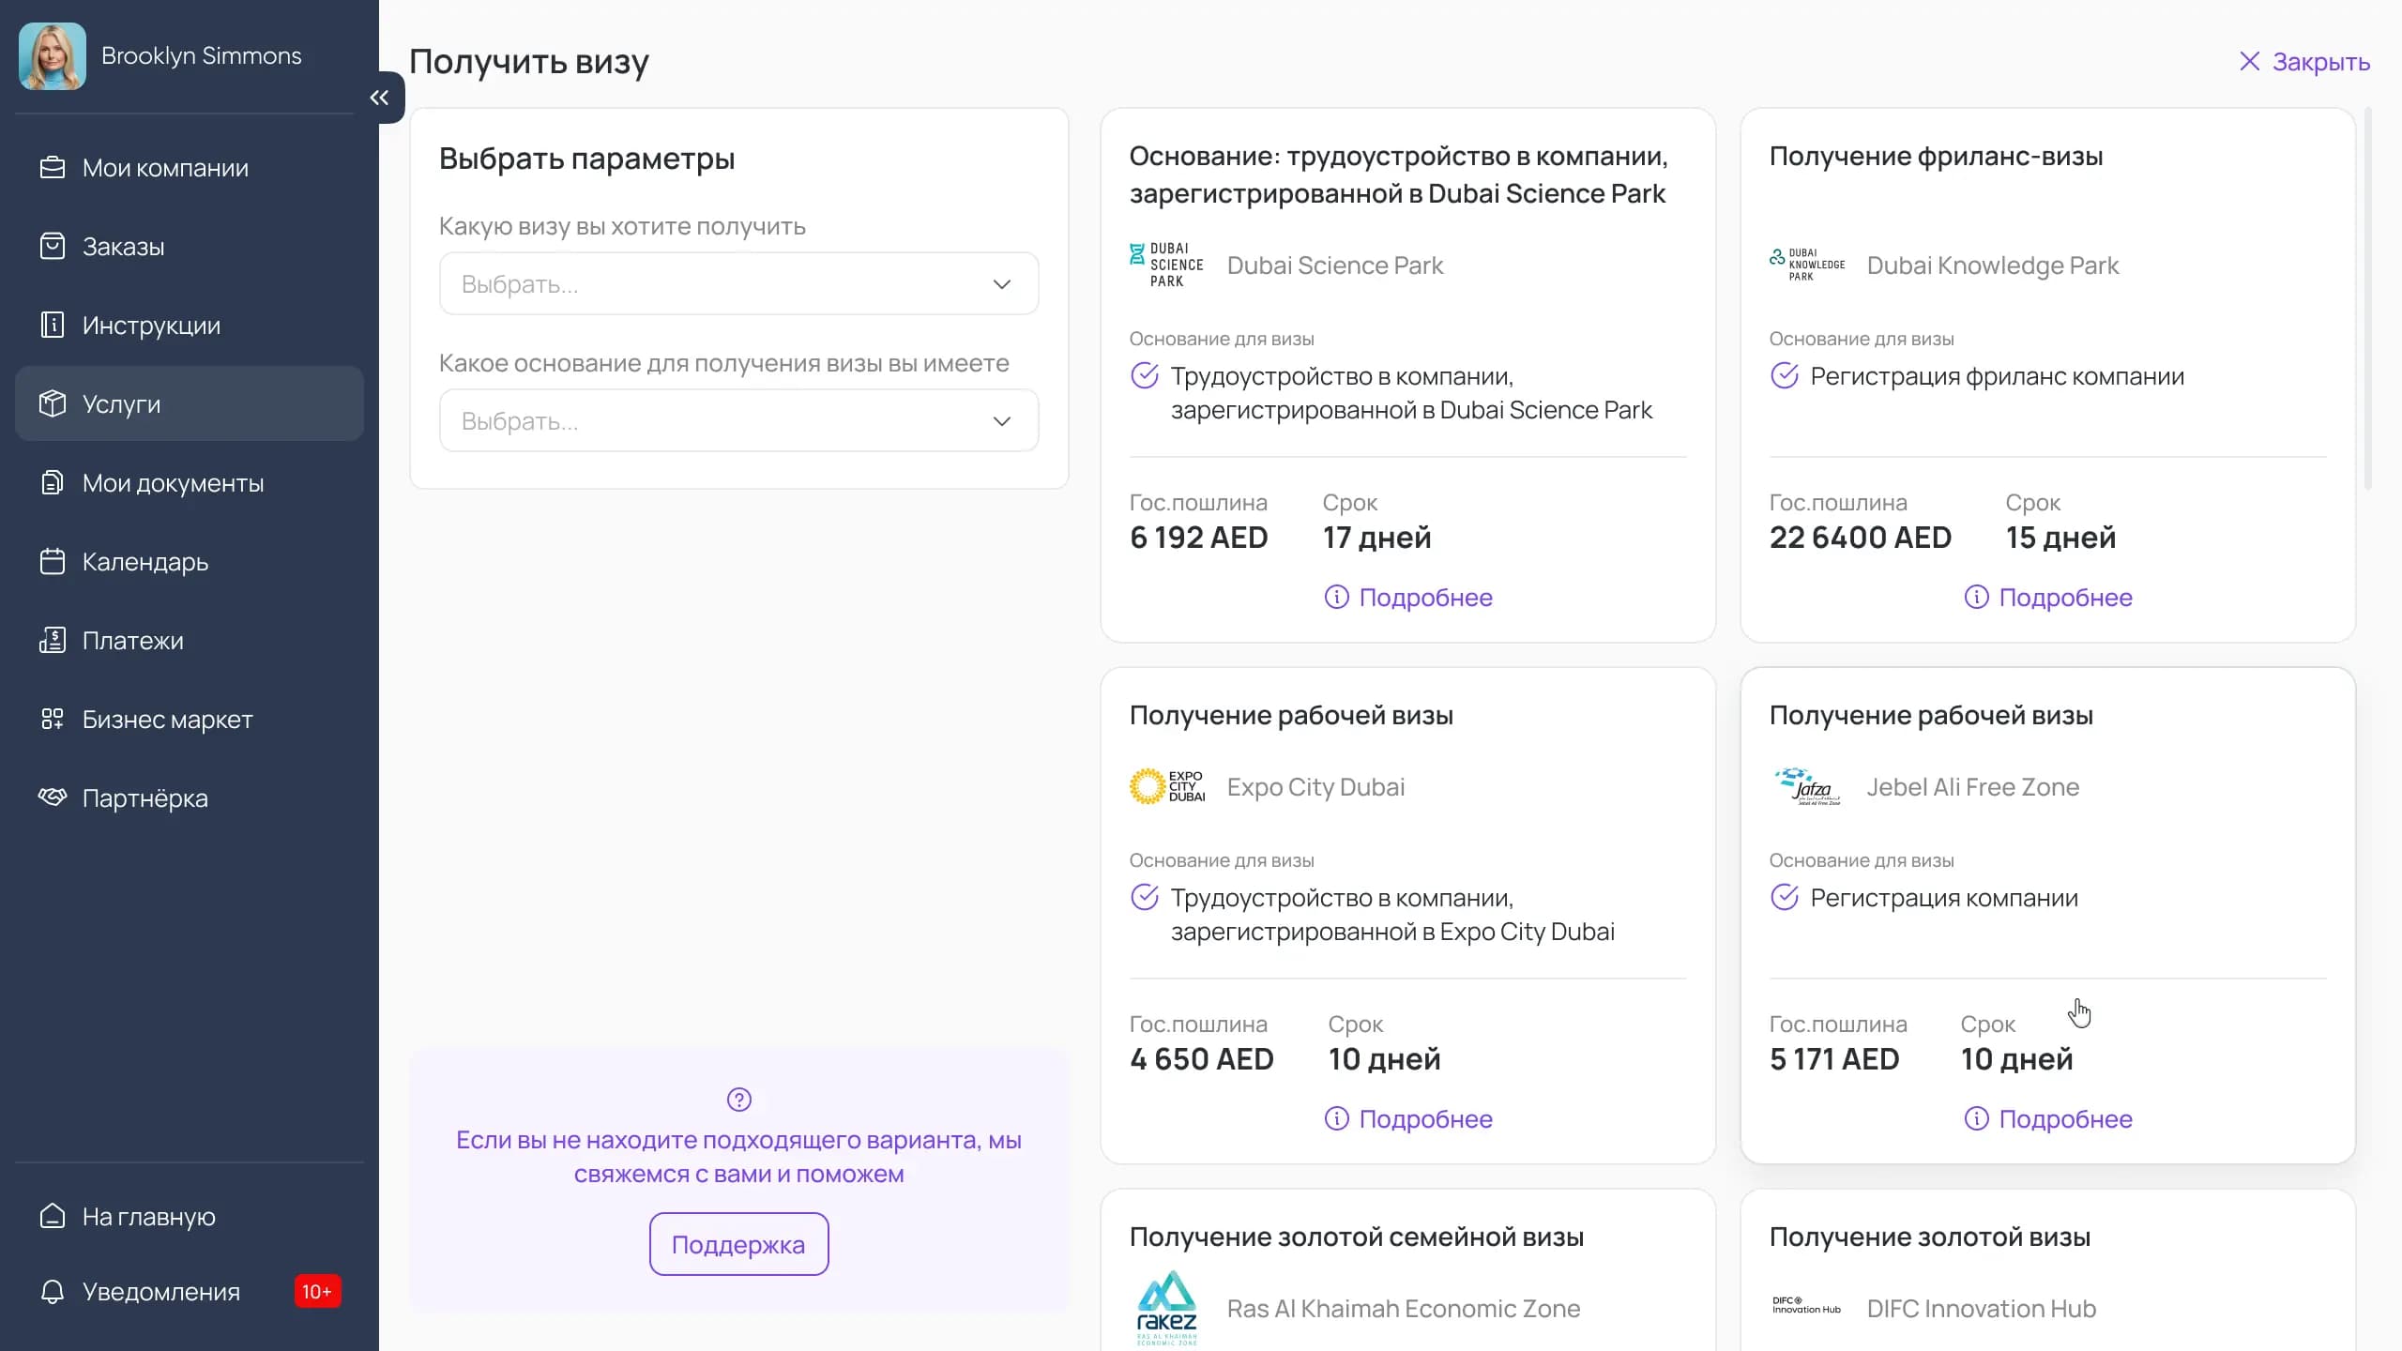Click the Бизнес маркет grid icon
2402x1351 pixels.
click(53, 720)
